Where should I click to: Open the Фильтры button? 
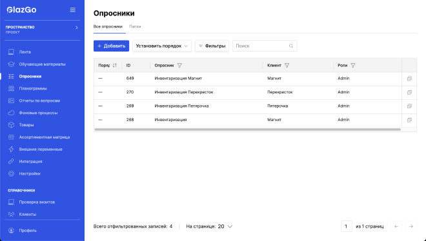pyautogui.click(x=212, y=46)
